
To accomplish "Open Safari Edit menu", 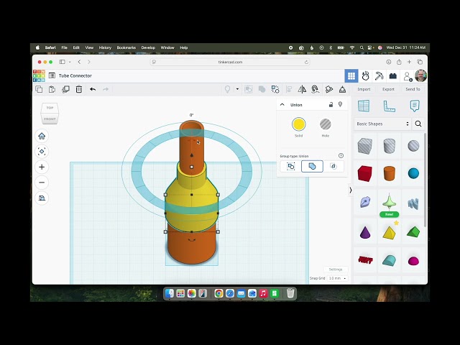I will click(76, 47).
